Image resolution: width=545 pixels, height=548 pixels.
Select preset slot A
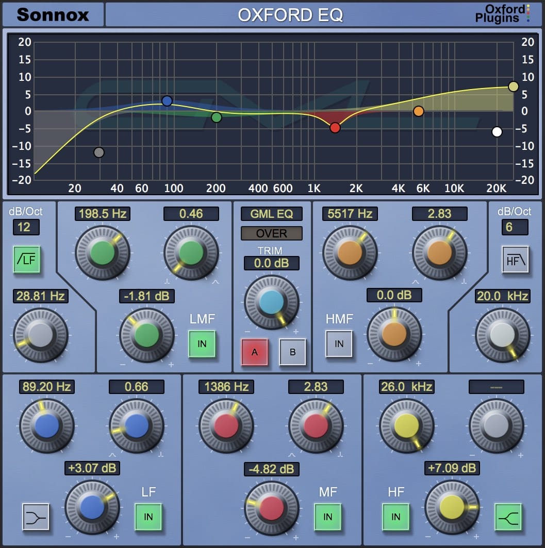255,352
